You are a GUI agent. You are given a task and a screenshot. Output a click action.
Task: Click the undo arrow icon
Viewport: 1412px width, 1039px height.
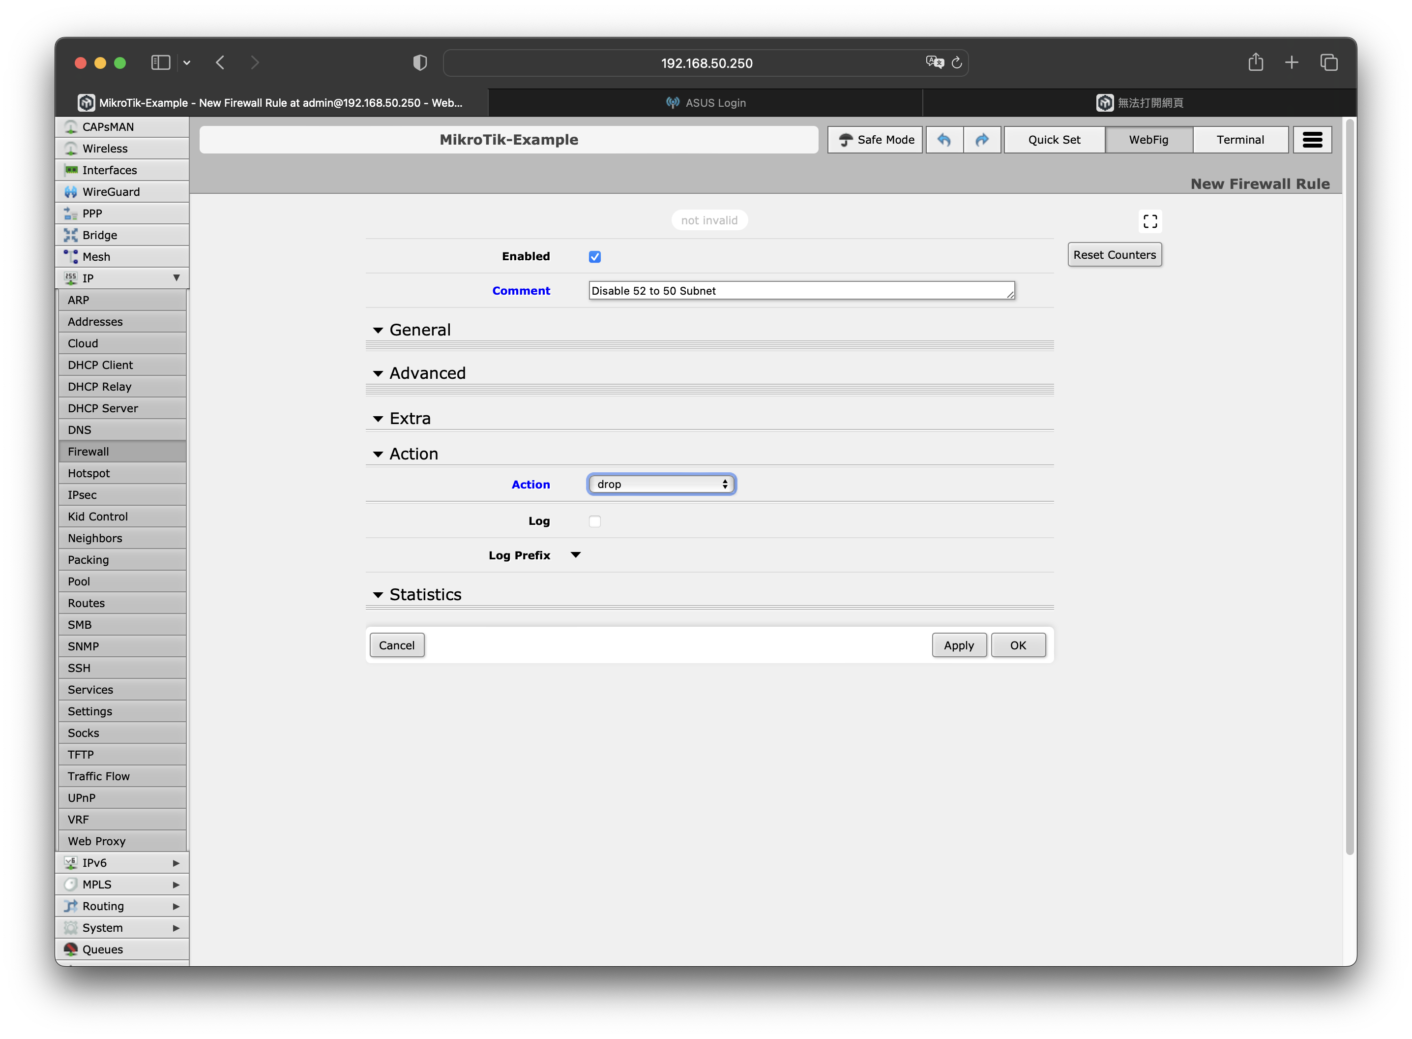point(944,140)
